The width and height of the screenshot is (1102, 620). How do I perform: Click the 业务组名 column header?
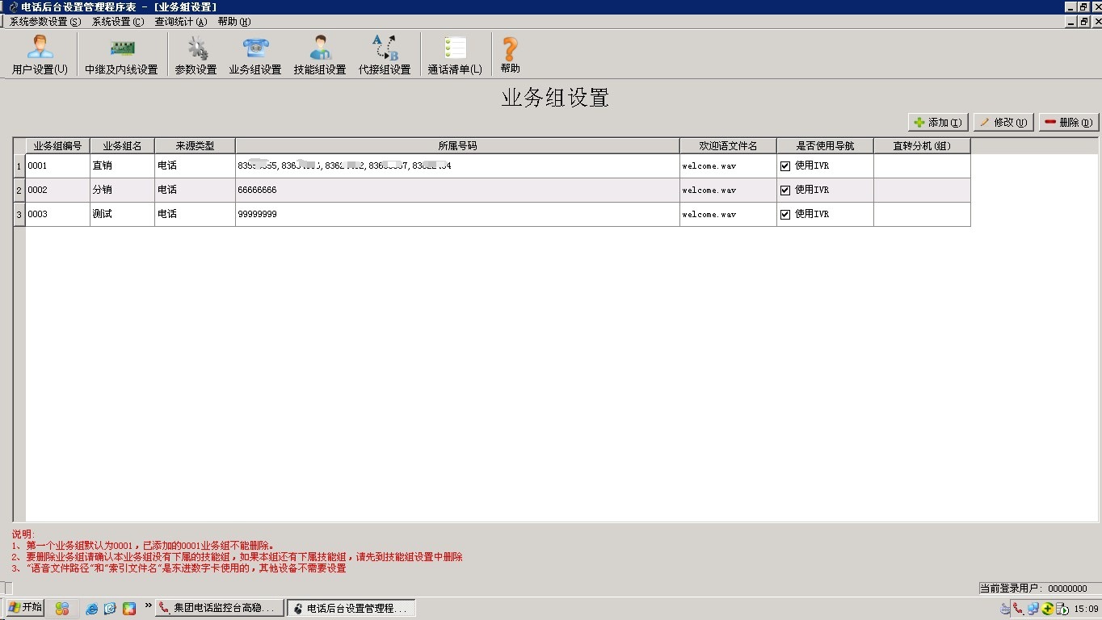[x=122, y=146]
